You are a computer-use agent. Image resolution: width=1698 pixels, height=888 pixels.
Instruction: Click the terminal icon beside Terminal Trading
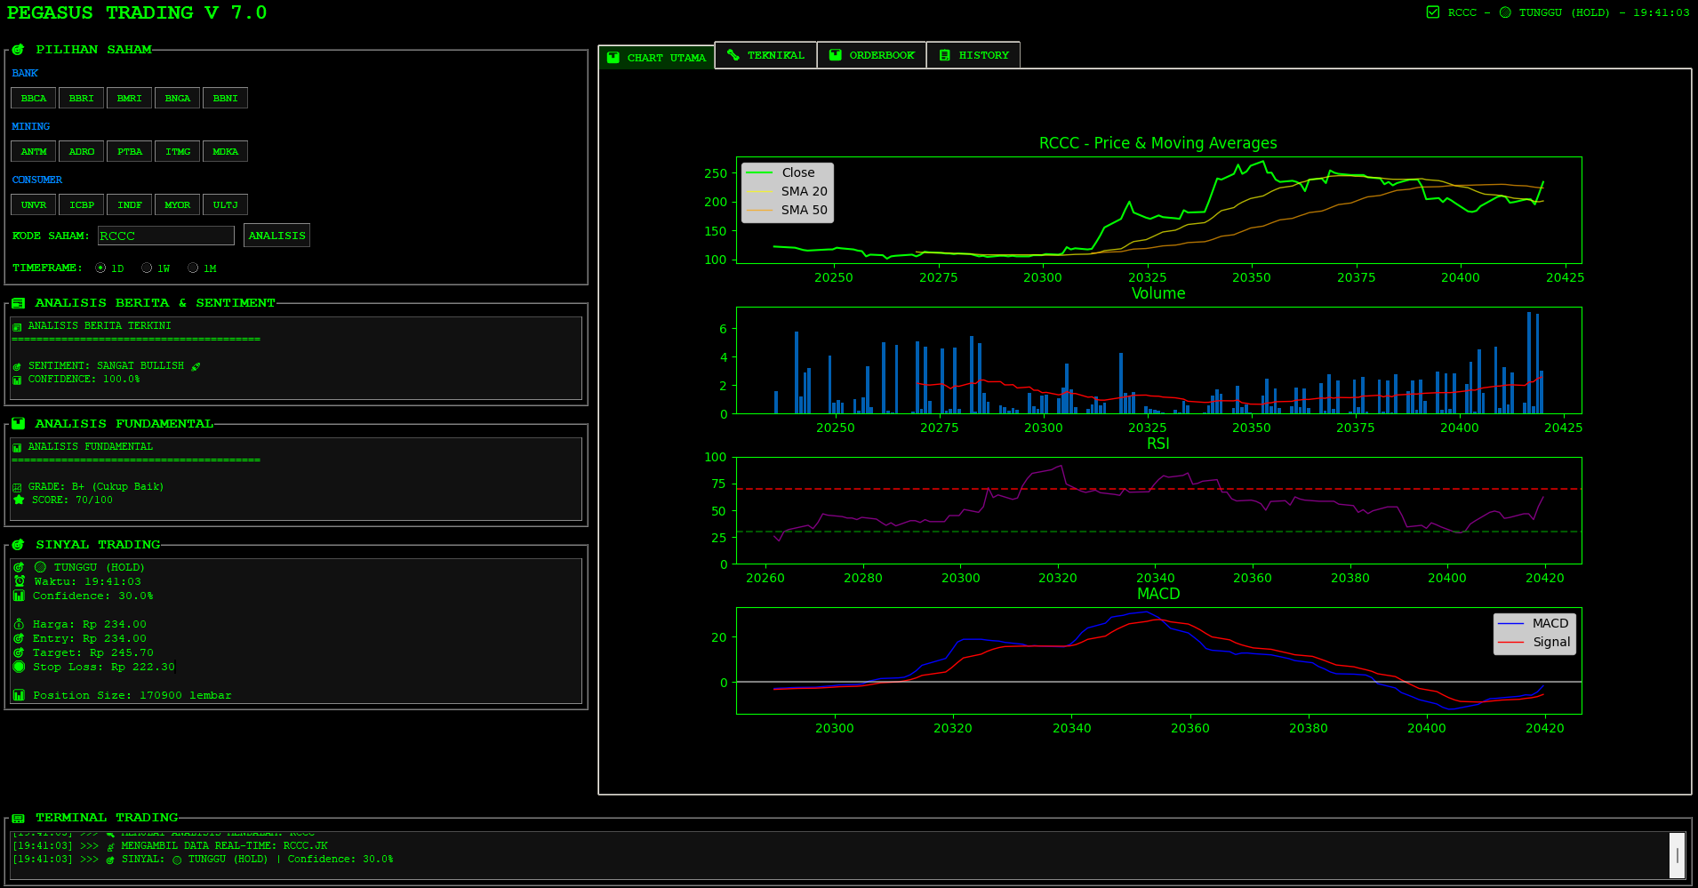tap(18, 818)
